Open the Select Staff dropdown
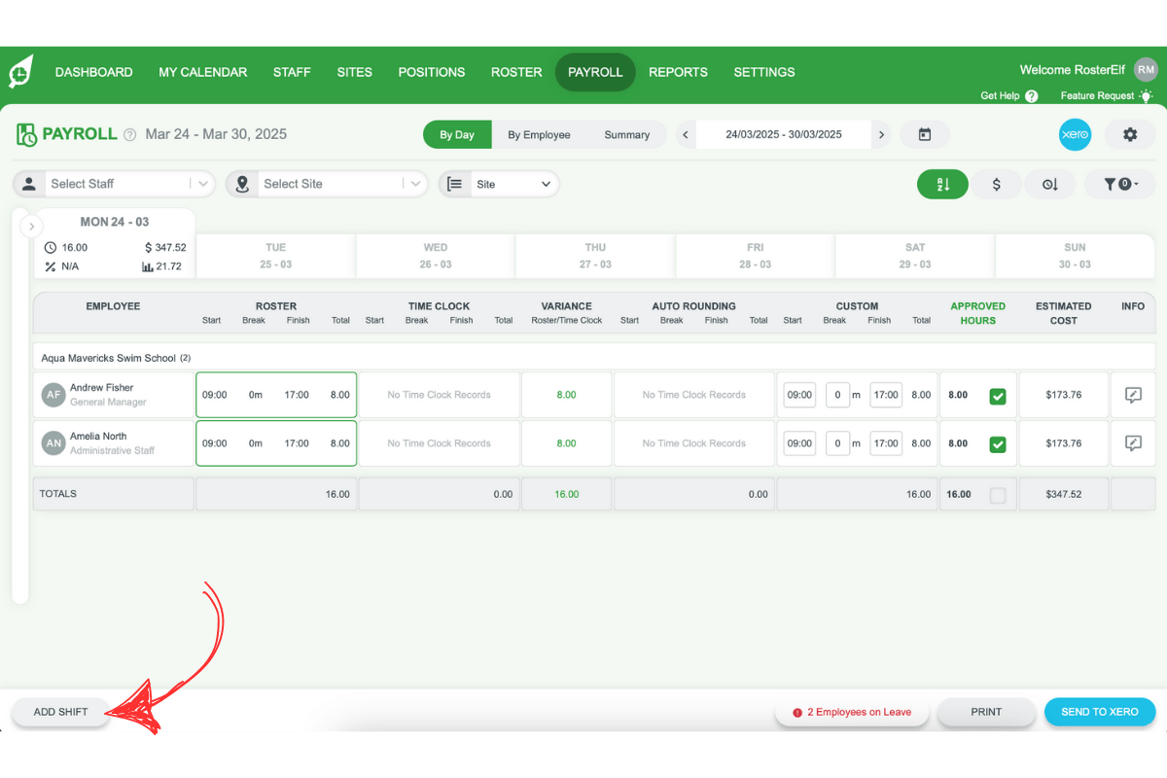Image resolution: width=1167 pixels, height=778 pixels. click(126, 184)
